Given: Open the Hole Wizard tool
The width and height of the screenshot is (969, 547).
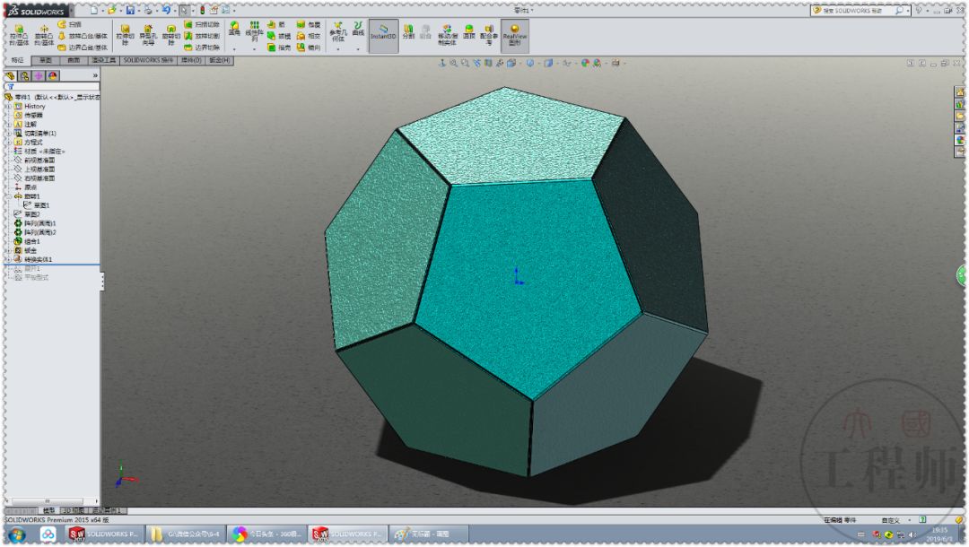Looking at the screenshot, I should tap(147, 30).
